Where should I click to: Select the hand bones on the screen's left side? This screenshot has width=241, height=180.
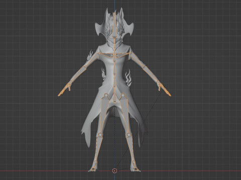coord(65,89)
